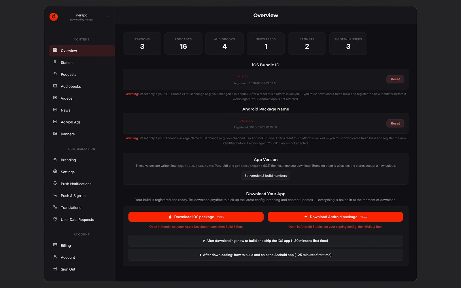Click the Videos play icon
Image resolution: width=461 pixels, height=288 pixels.
coord(55,98)
